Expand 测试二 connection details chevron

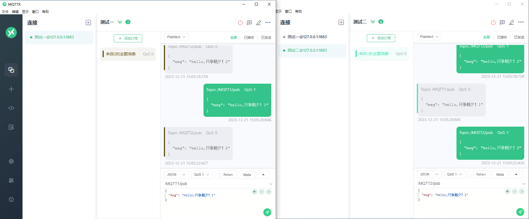373,22
